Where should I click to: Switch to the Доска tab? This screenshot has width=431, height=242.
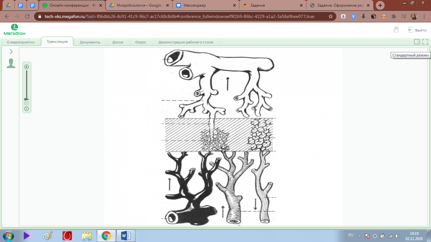coord(118,42)
